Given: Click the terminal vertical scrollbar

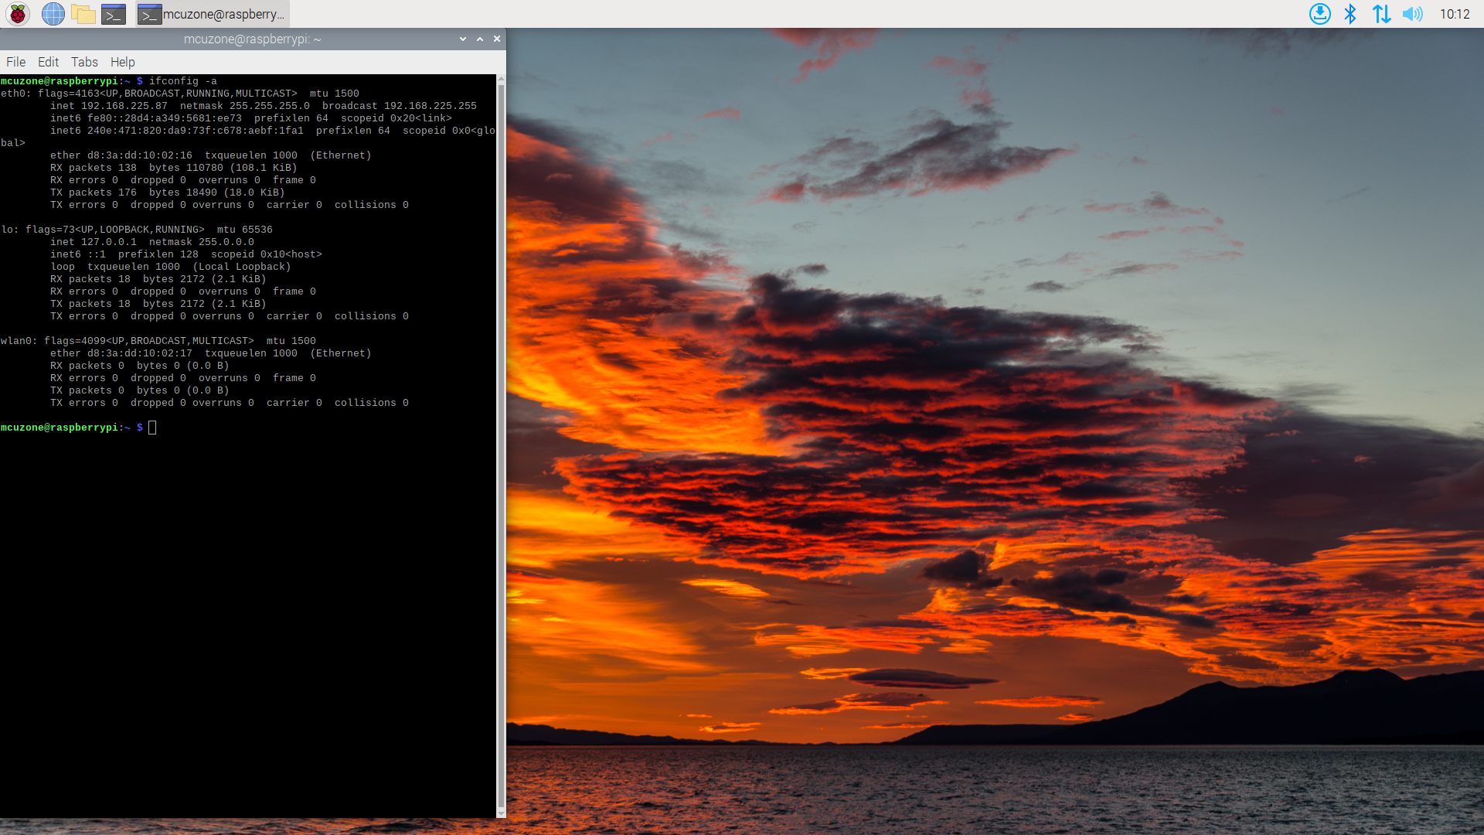Looking at the screenshot, I should [x=501, y=445].
